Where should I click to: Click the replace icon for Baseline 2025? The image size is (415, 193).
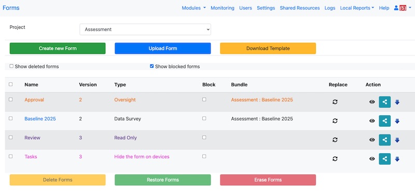335,121
